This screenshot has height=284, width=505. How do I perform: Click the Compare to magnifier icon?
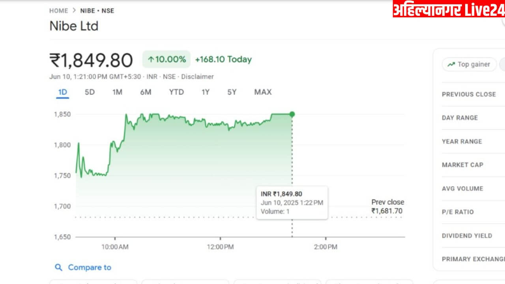click(x=58, y=267)
